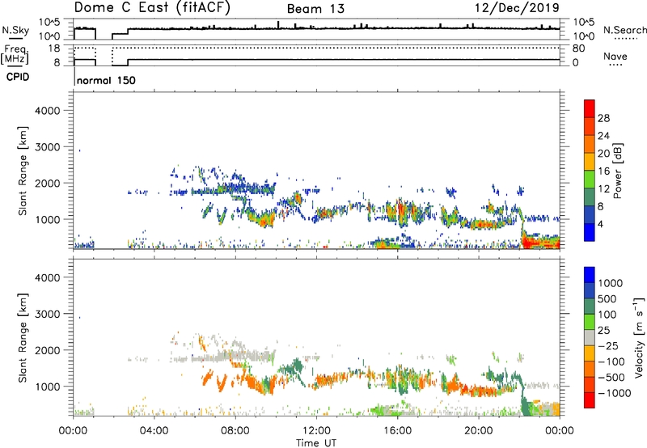Click the "Freq. [MHz]" axis label

click(x=15, y=54)
